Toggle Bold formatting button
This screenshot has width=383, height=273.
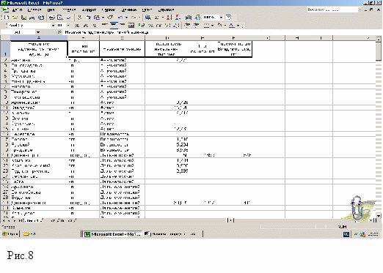coord(77,25)
